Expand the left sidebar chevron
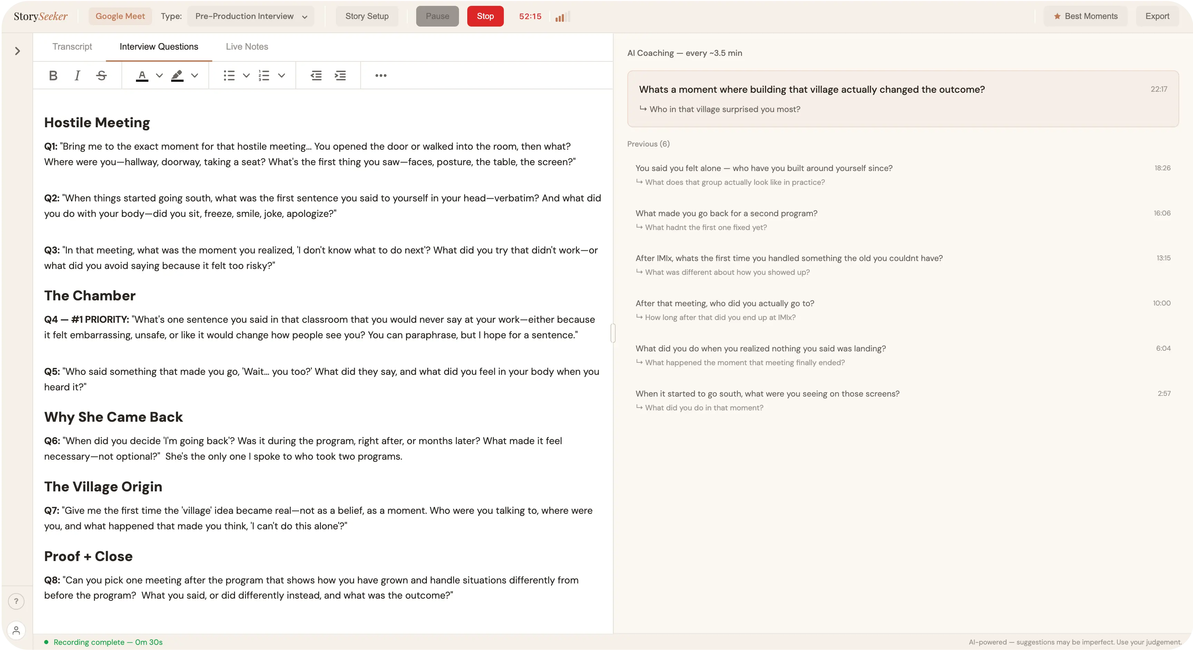 pos(17,51)
